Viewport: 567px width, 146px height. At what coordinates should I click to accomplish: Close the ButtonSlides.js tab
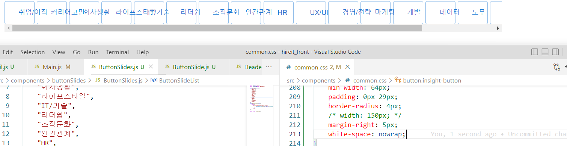click(x=151, y=67)
